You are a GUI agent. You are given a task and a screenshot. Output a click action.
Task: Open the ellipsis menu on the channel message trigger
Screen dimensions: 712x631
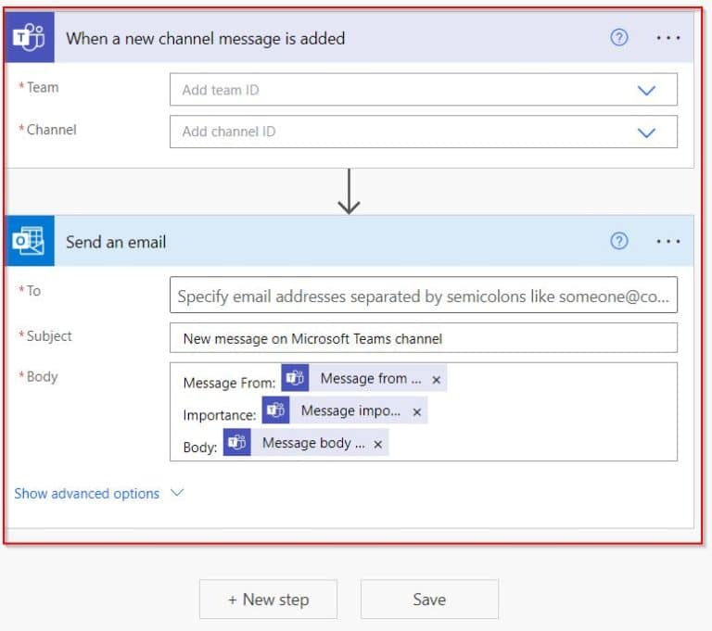click(667, 38)
